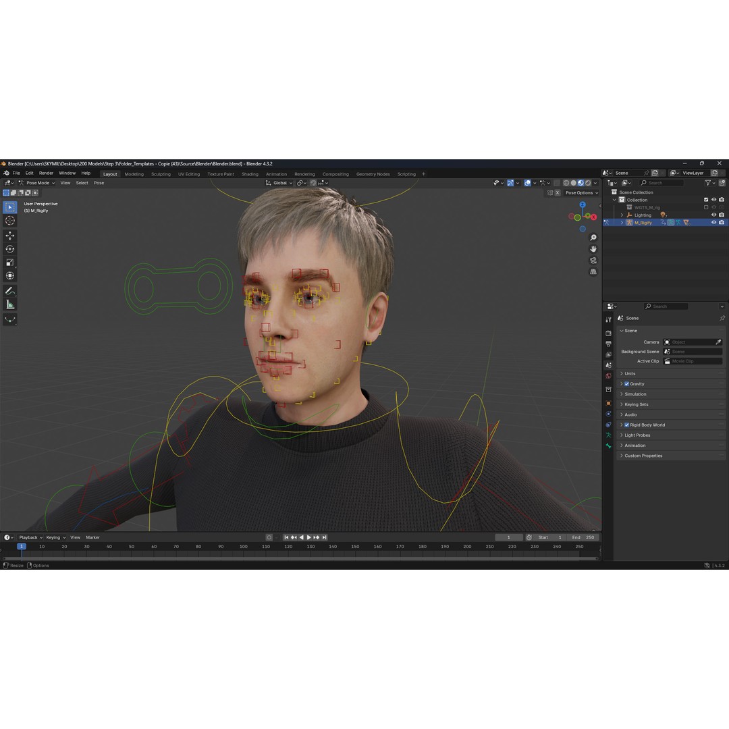Toggle Rigid Body World checkbox
The width and height of the screenshot is (729, 729).
[626, 425]
